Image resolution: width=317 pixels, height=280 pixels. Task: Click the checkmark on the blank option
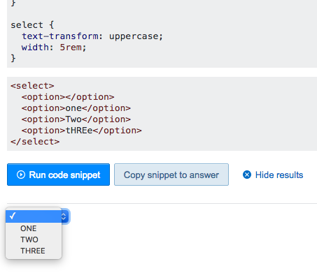click(x=13, y=216)
